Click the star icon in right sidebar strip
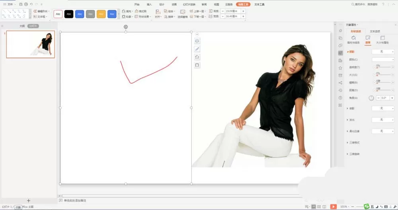398x210 pixels. point(340,68)
